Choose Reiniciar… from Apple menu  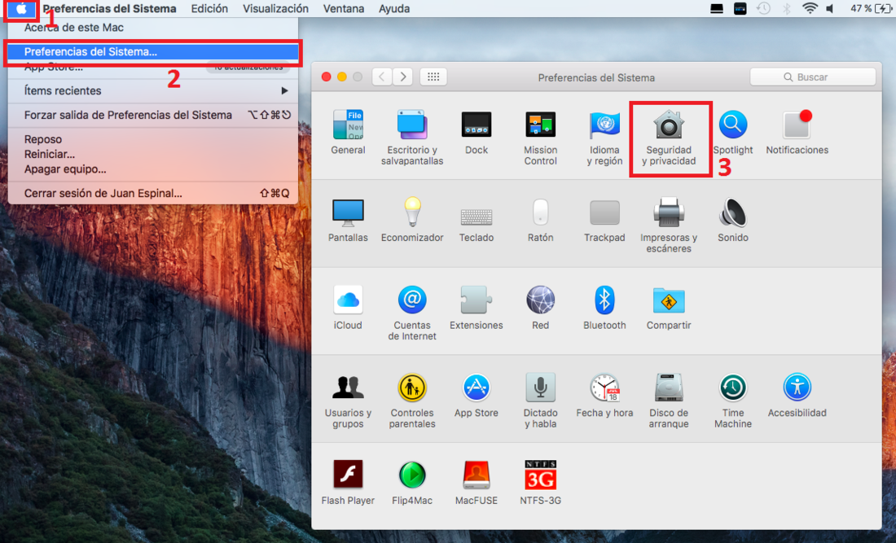[153, 154]
